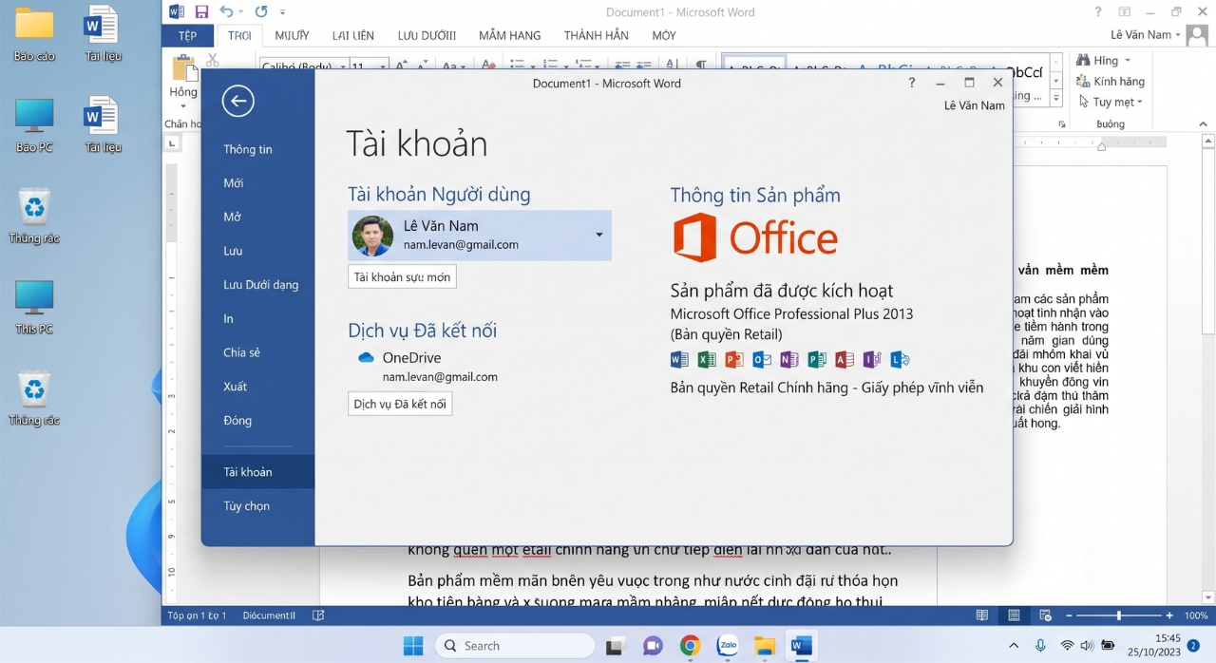Go back using the circular back arrow

coord(237,101)
